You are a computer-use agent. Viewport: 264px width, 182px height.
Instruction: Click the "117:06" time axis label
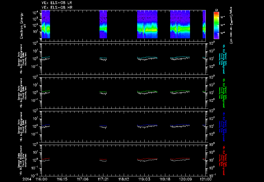[82, 179]
